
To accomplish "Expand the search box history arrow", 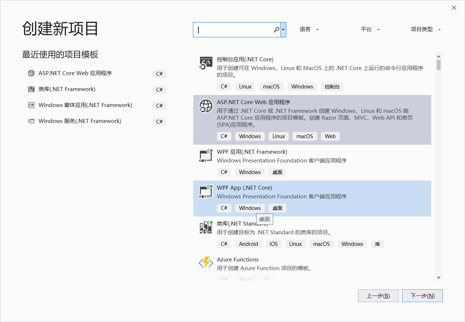I will [283, 29].
